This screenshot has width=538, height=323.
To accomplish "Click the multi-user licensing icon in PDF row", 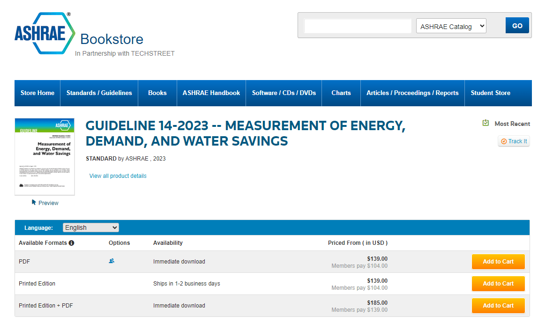I will pos(112,261).
